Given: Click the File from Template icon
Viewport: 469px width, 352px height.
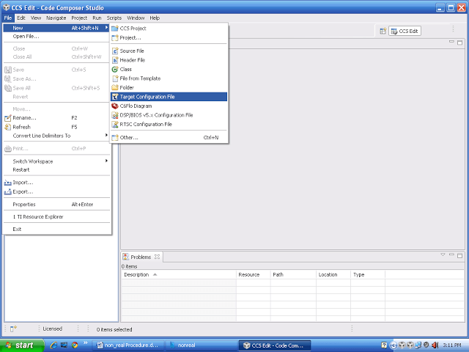Looking at the screenshot, I should click(x=115, y=78).
